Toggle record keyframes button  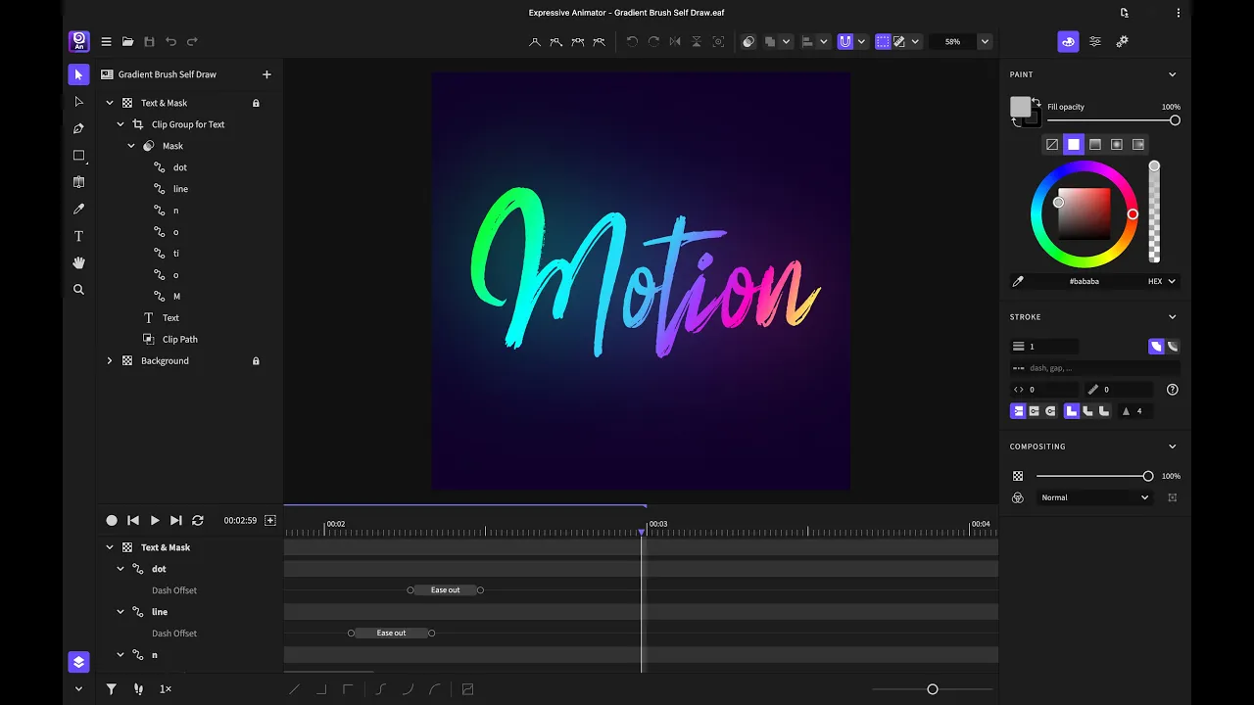pos(112,521)
